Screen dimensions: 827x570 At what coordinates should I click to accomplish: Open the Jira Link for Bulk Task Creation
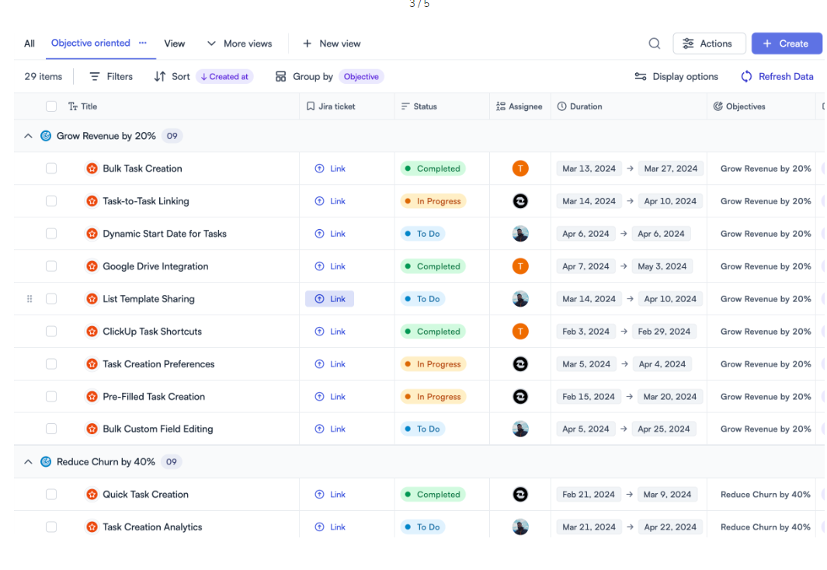330,169
